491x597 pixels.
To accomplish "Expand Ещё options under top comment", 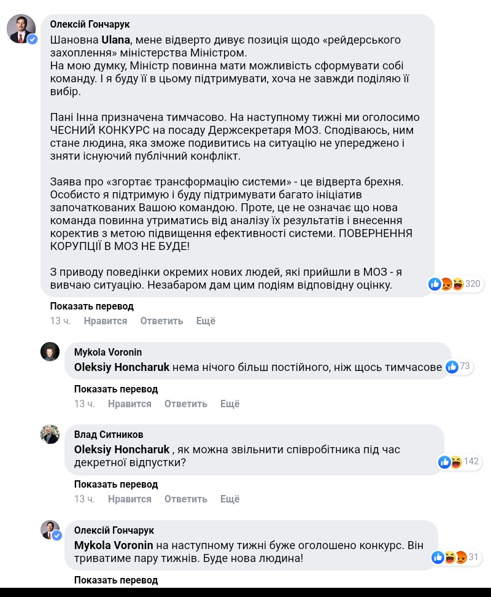I will coord(206,321).
